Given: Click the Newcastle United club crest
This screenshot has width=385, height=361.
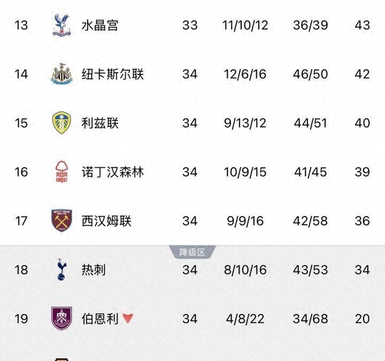Looking at the screenshot, I should tap(61, 74).
